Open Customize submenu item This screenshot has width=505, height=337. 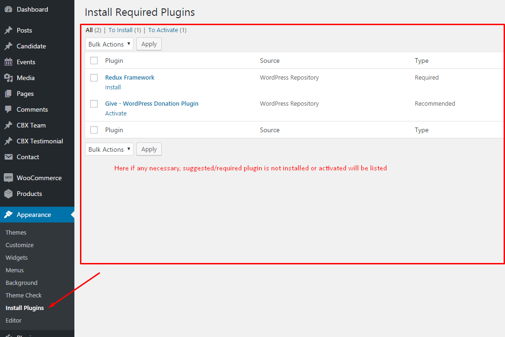pyautogui.click(x=20, y=245)
